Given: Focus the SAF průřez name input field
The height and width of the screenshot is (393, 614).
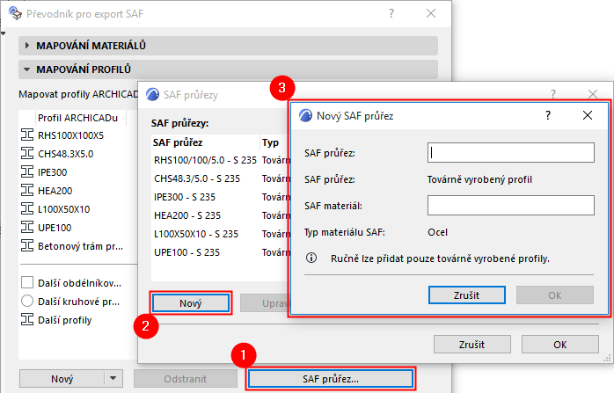Looking at the screenshot, I should (x=510, y=152).
